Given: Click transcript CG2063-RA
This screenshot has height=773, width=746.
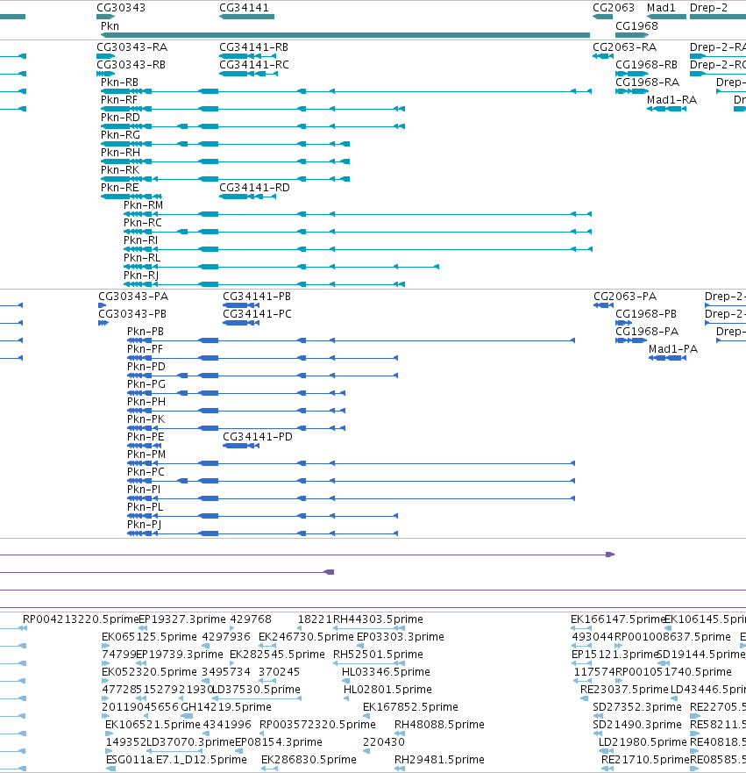Looking at the screenshot, I should pyautogui.click(x=625, y=47).
